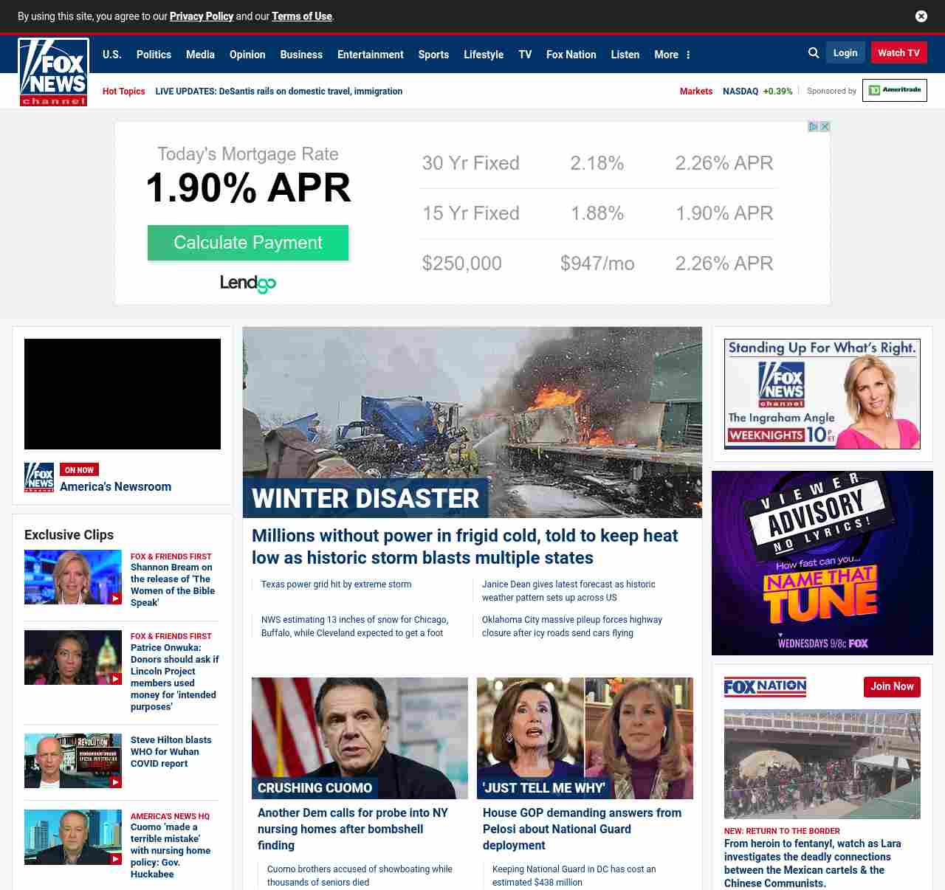Click the AdChoices info icon
Image resolution: width=945 pixels, height=890 pixels.
click(813, 127)
